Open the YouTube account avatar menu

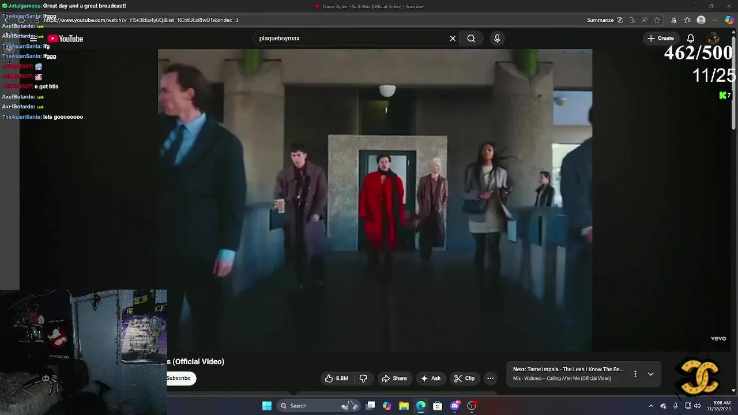(x=713, y=39)
